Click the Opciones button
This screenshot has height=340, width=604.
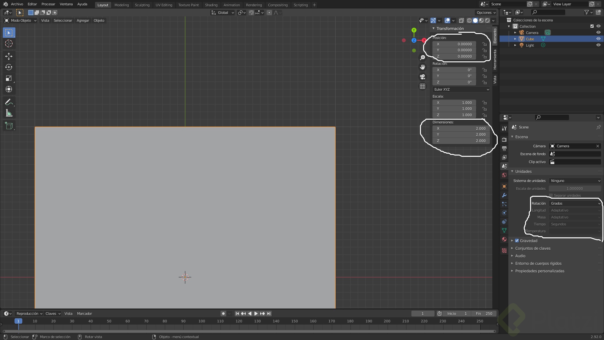point(486,13)
